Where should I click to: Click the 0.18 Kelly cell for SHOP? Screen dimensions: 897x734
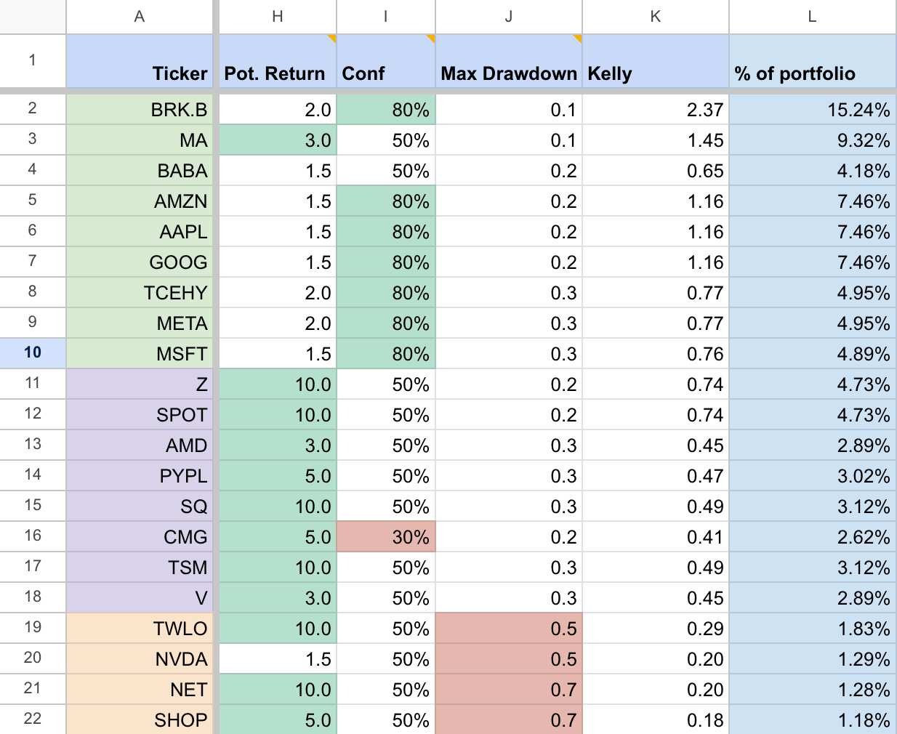[x=656, y=719]
